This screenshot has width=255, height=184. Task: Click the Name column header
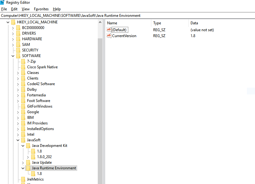click(128, 23)
